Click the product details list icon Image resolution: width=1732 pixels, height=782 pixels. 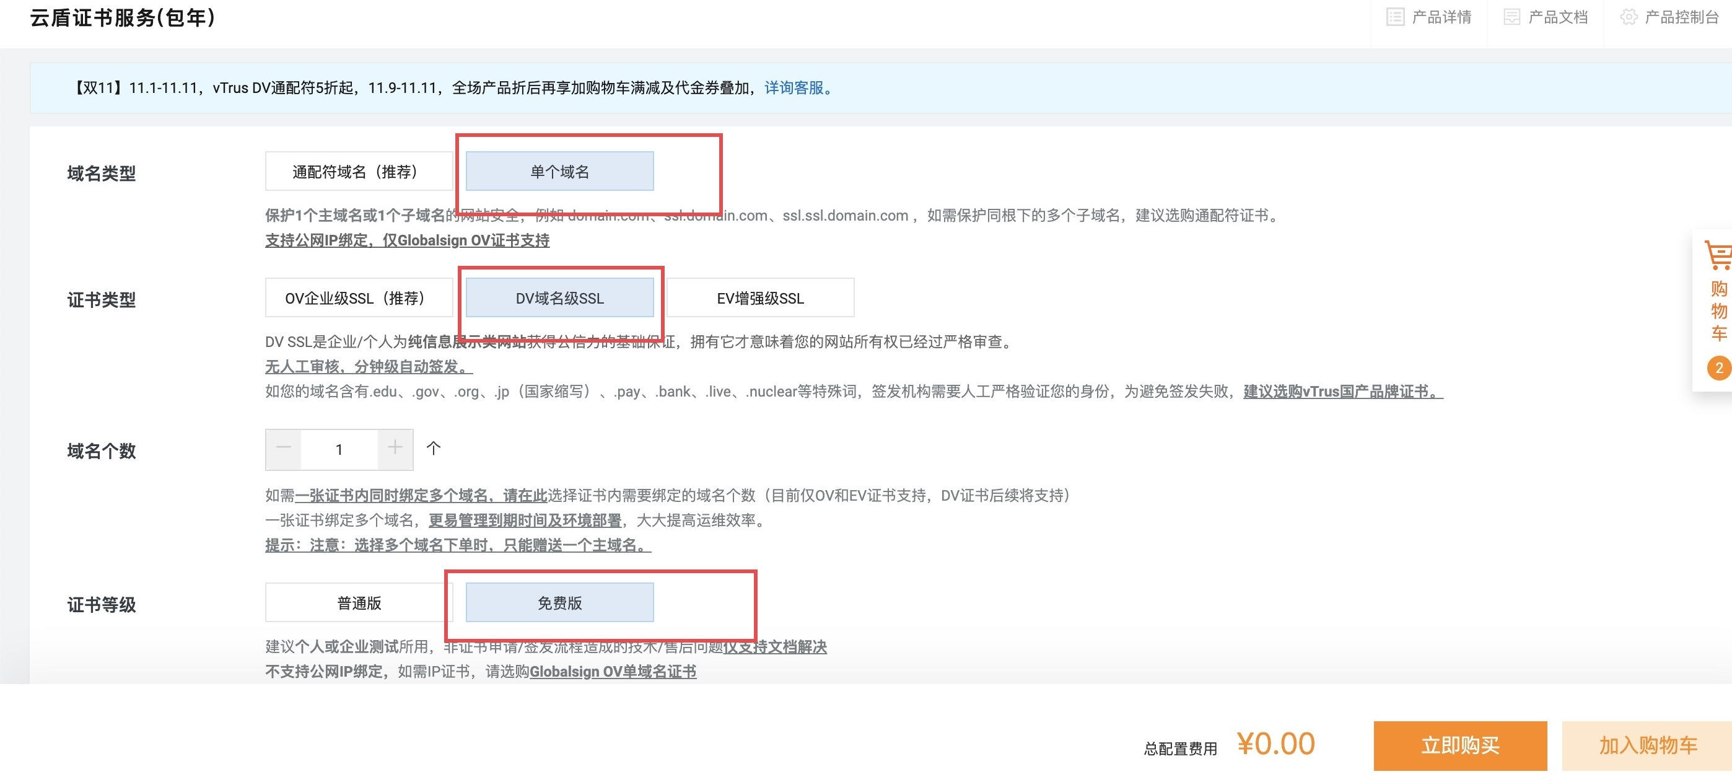click(1394, 17)
